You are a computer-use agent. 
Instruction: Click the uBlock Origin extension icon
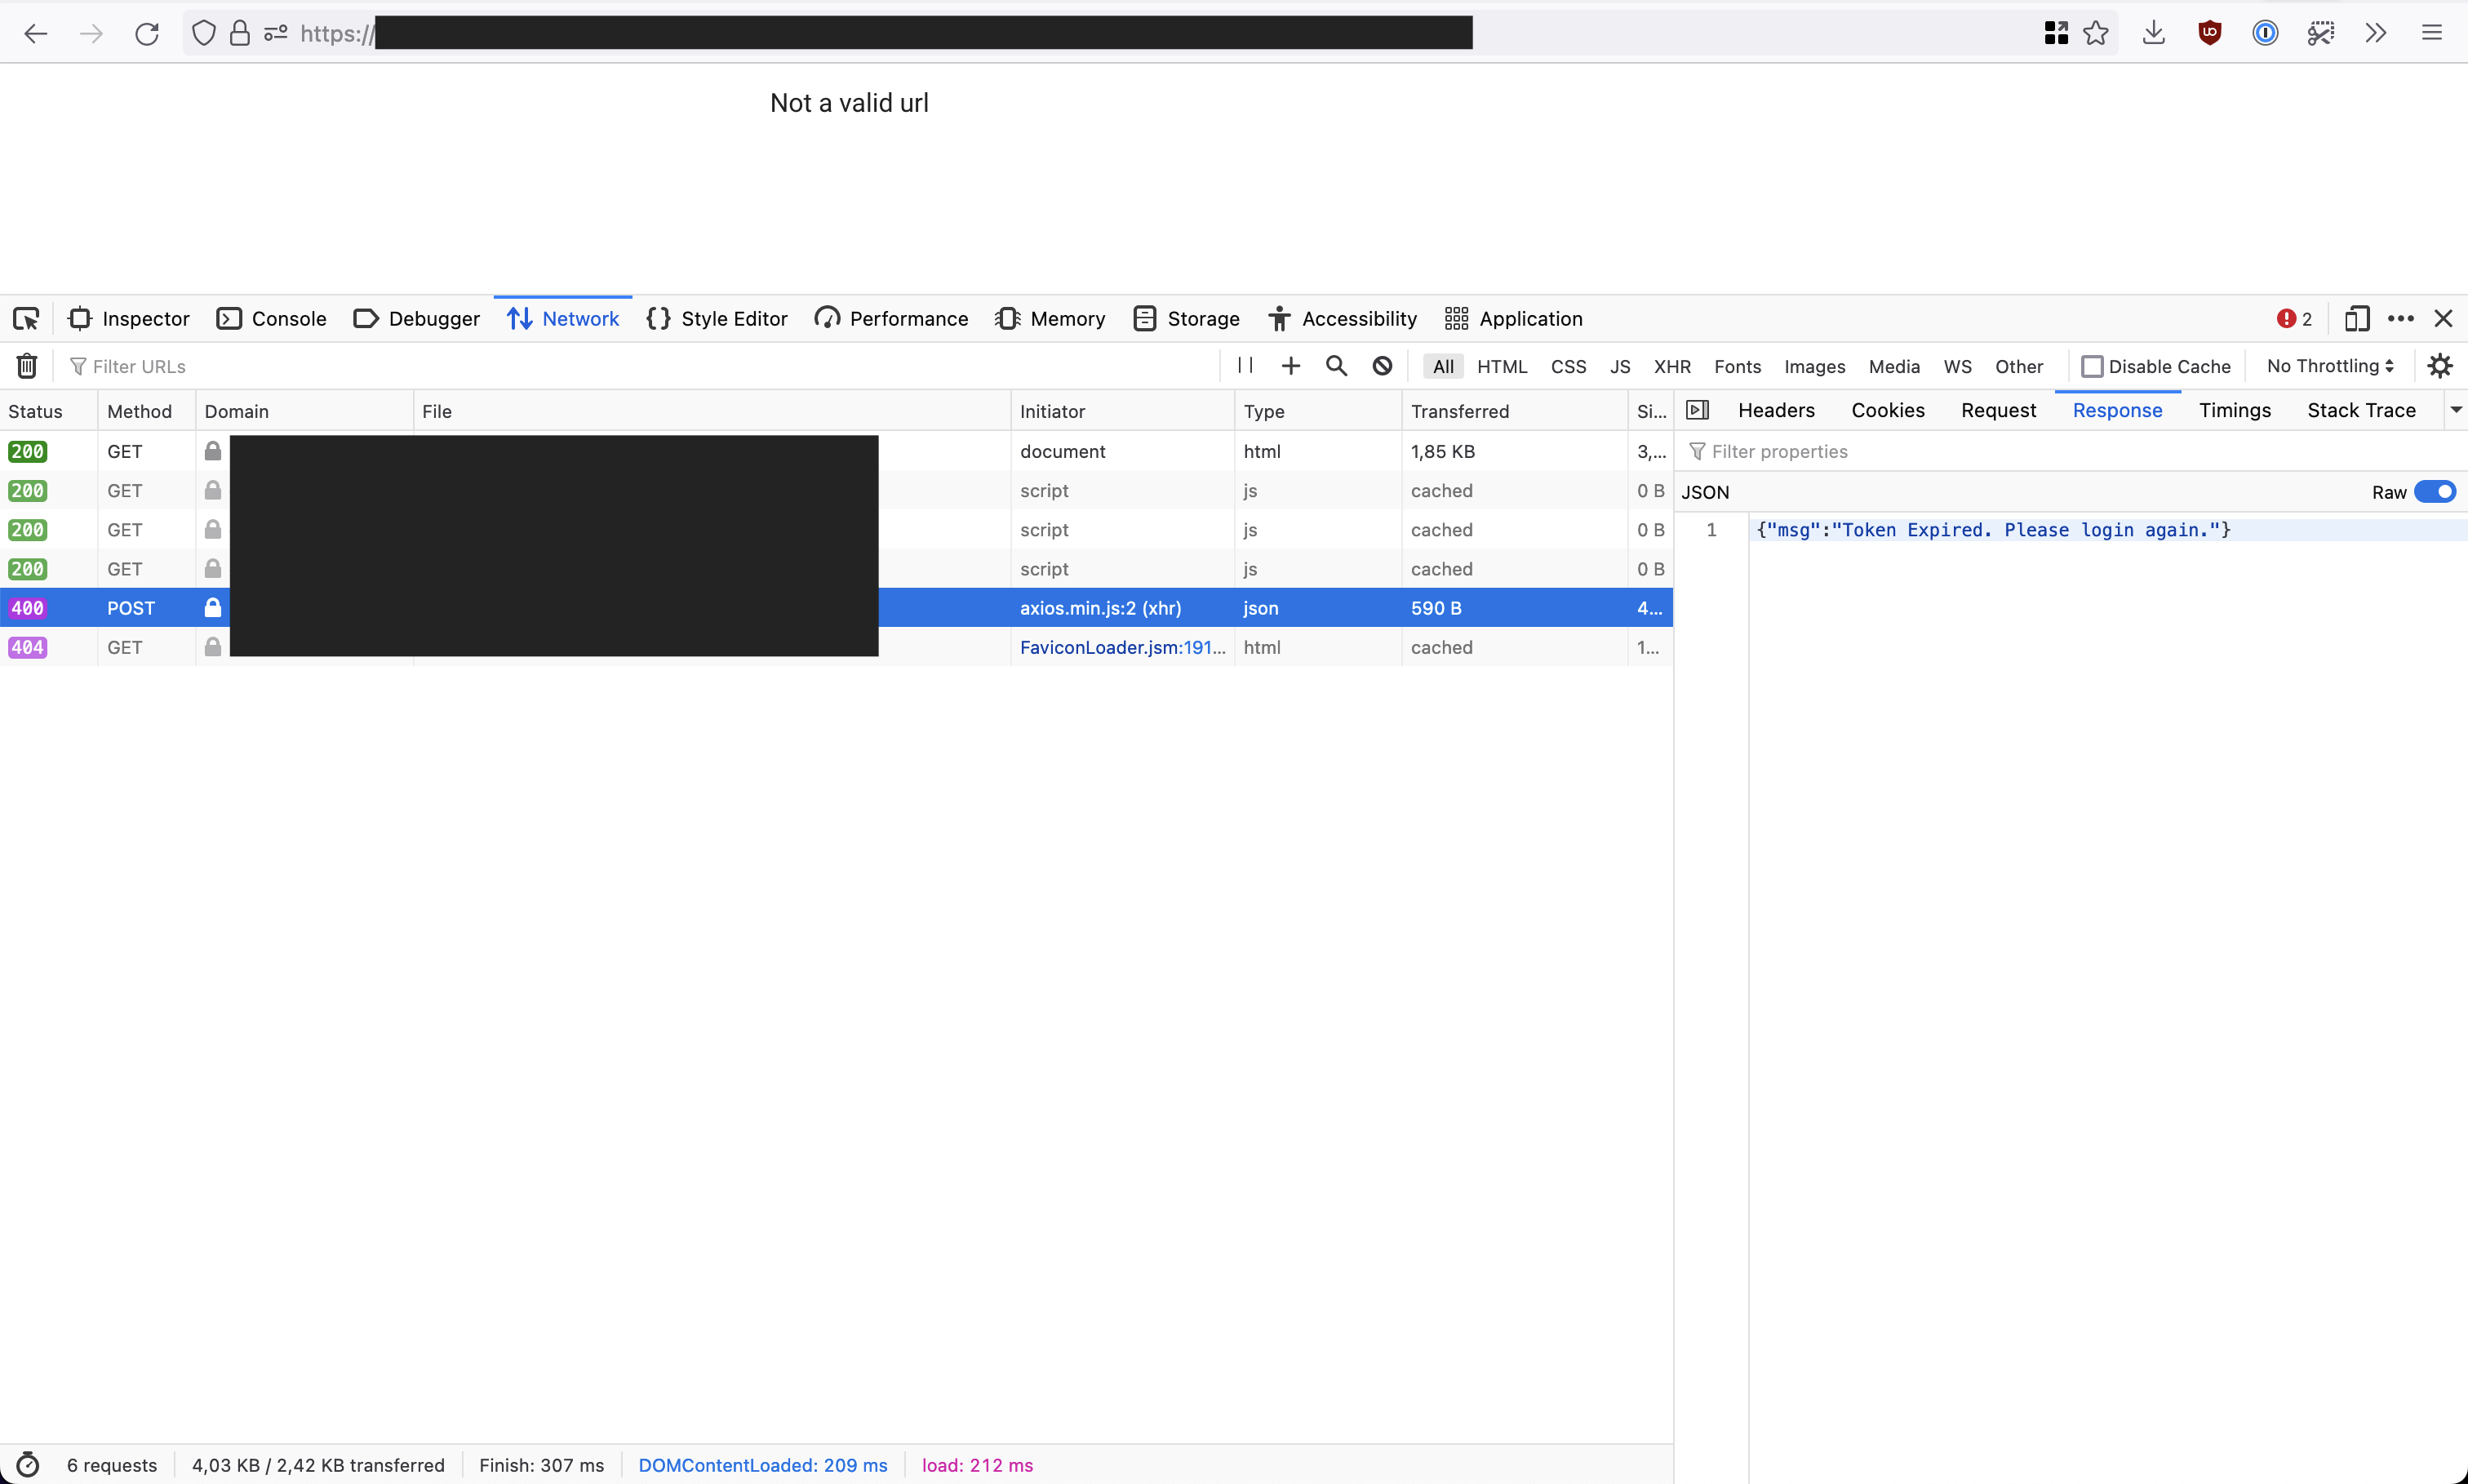point(2209,32)
